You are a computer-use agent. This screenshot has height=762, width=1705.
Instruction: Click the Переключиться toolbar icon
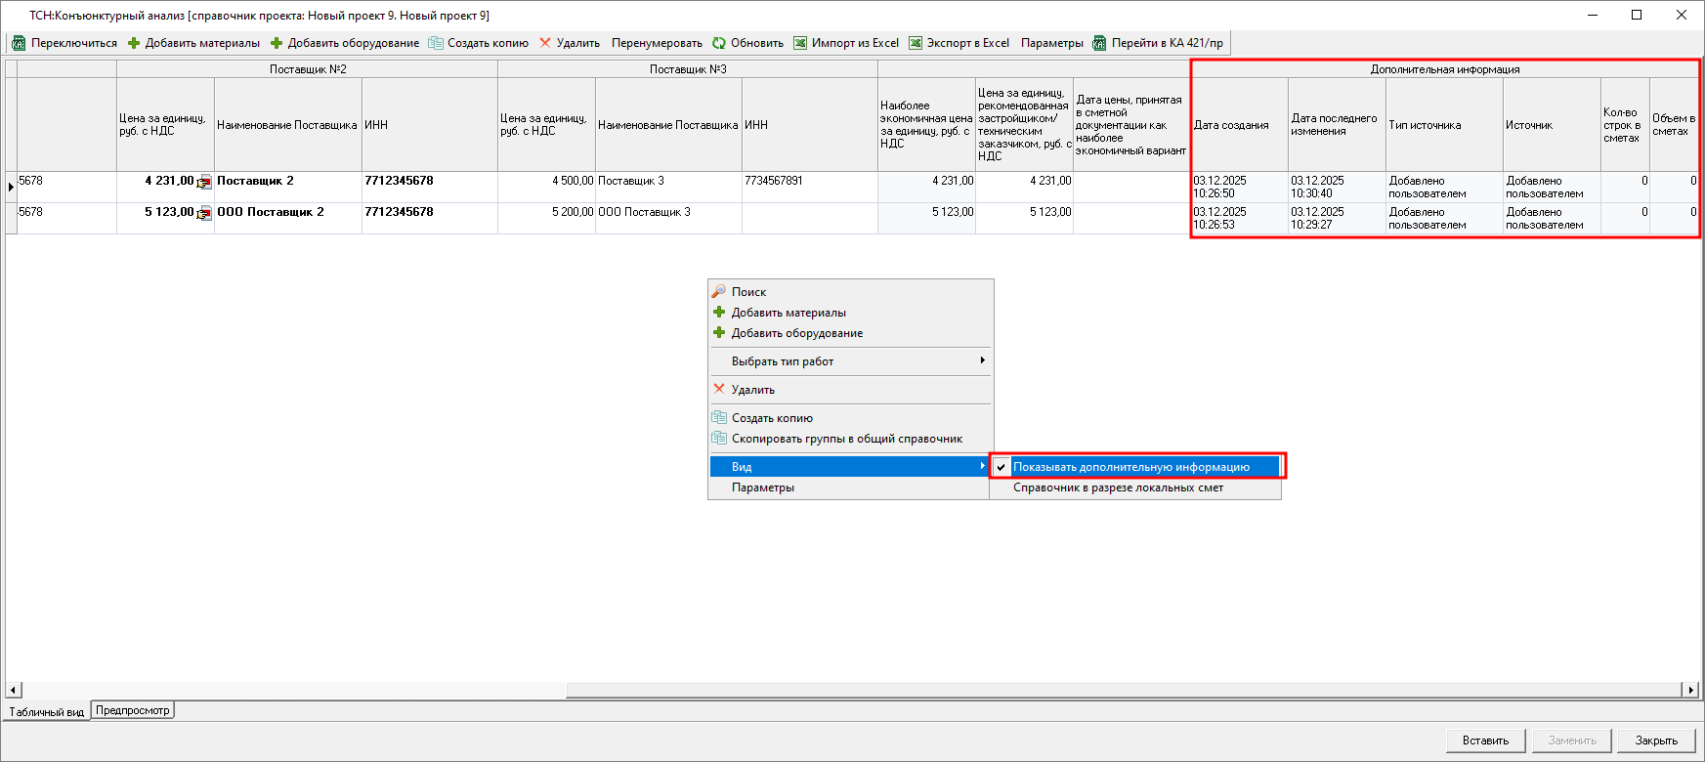tap(19, 43)
